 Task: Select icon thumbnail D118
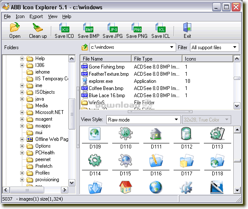coord(217,160)
